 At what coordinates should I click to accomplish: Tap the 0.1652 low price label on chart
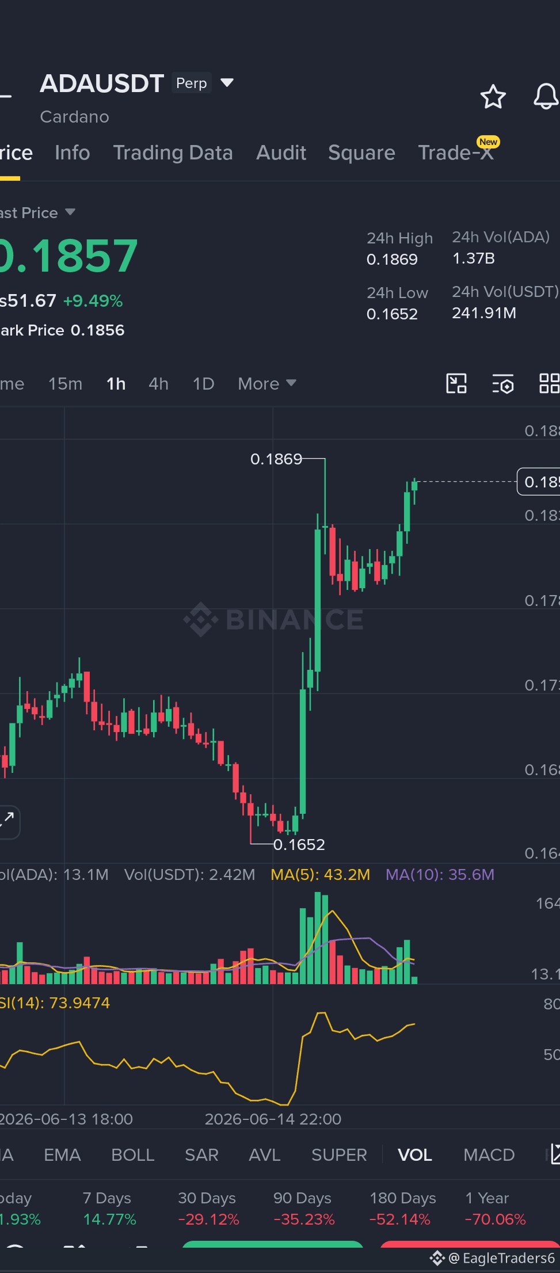pyautogui.click(x=299, y=844)
